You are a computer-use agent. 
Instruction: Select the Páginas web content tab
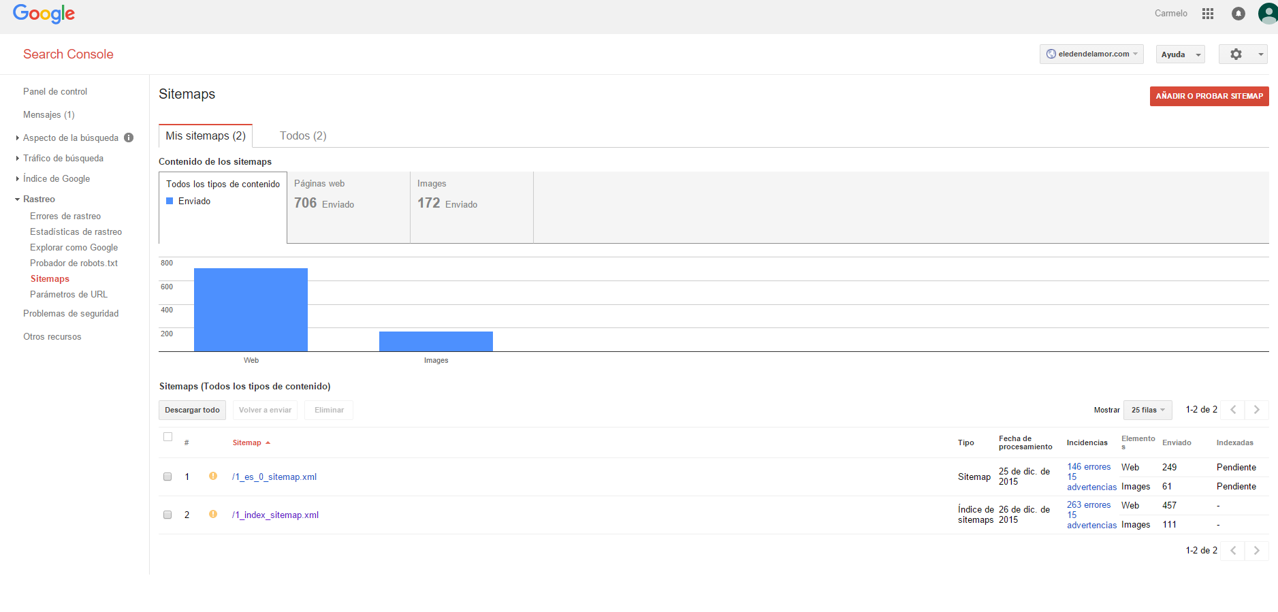pos(349,207)
